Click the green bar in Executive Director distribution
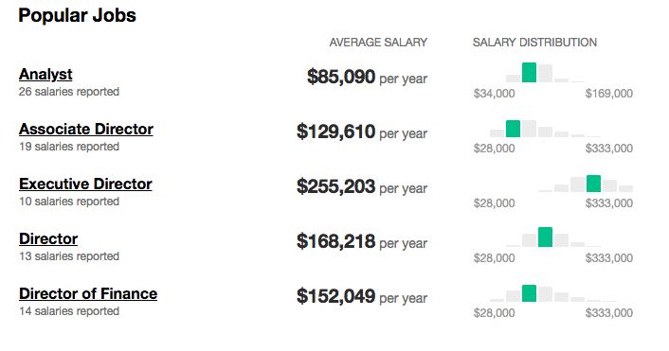 click(x=593, y=184)
